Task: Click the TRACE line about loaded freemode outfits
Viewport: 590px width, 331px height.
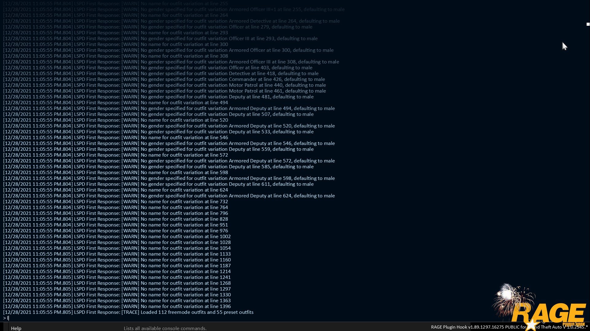Action: pos(128,312)
